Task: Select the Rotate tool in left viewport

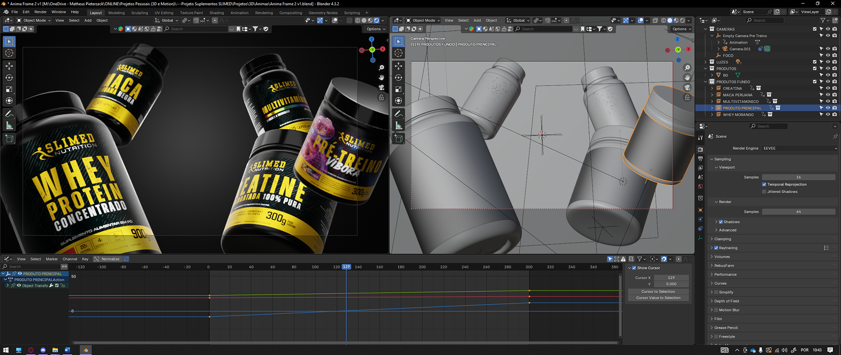Action: [9, 78]
